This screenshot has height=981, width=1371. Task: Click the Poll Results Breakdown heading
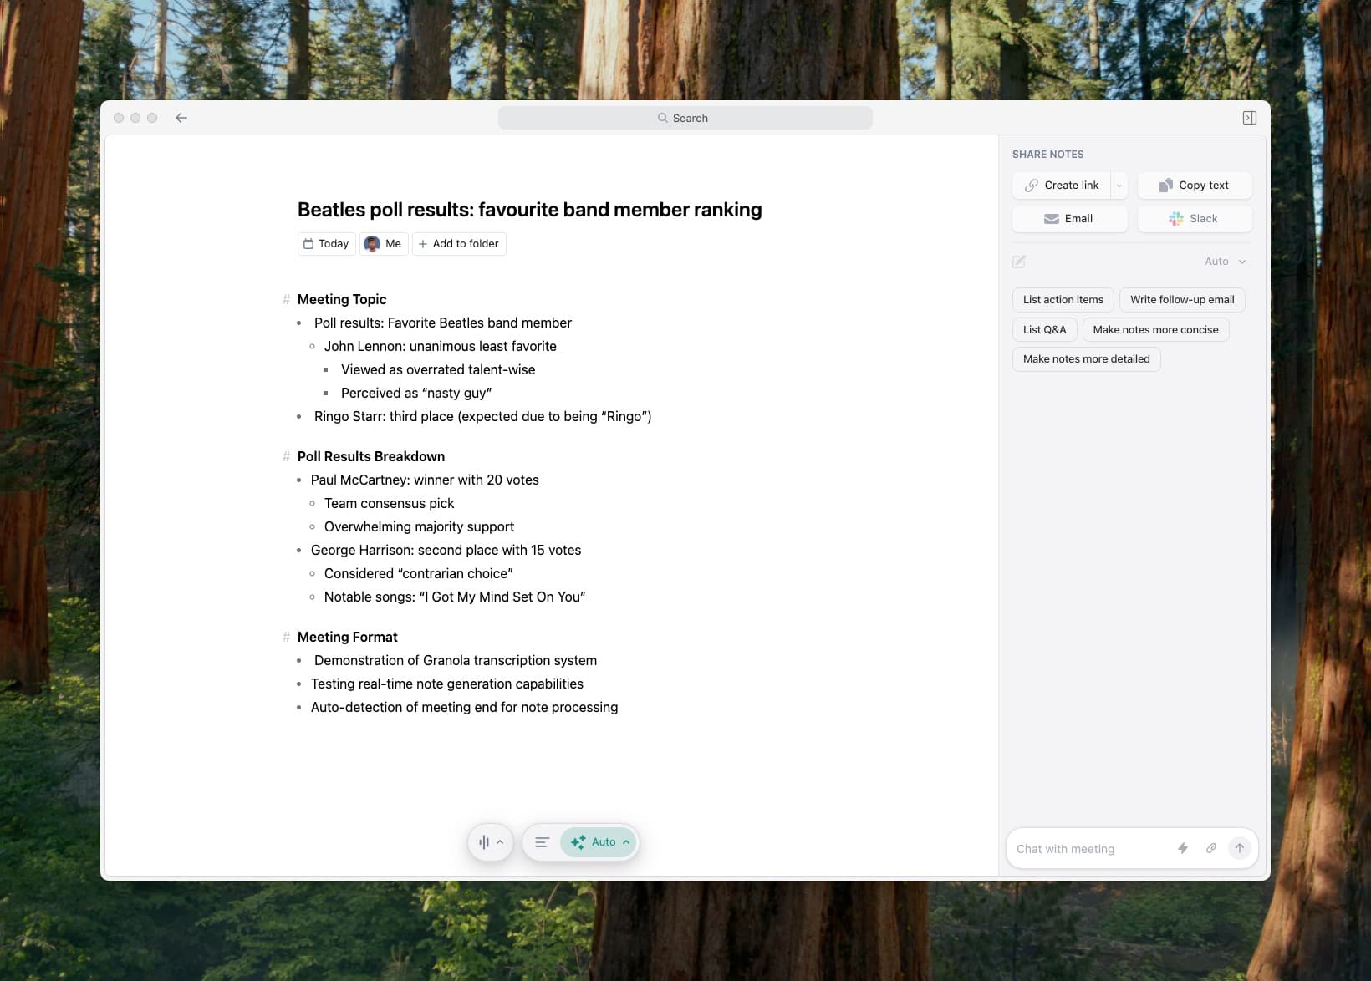click(x=371, y=456)
